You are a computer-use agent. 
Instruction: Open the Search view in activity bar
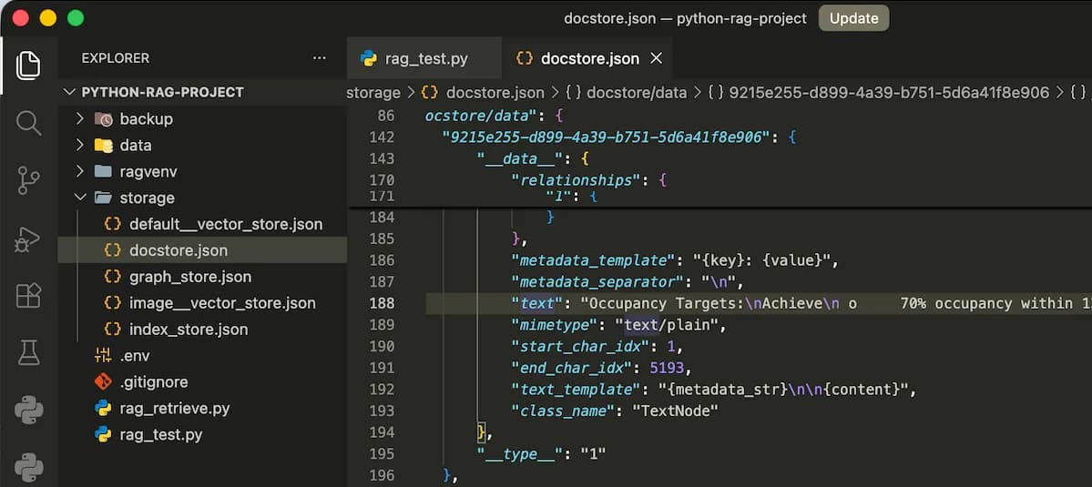click(28, 123)
